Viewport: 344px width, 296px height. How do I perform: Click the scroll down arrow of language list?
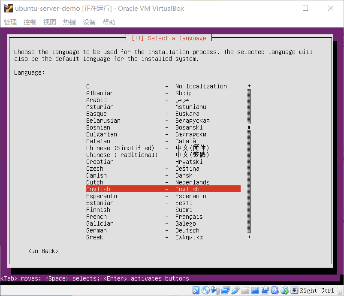pyautogui.click(x=249, y=237)
